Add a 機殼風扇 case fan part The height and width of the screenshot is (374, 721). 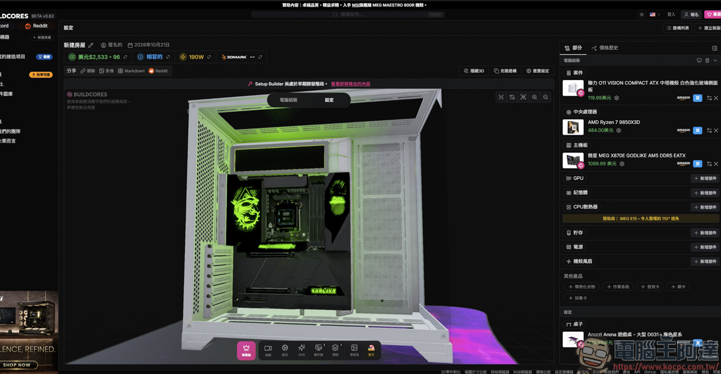pos(705,262)
